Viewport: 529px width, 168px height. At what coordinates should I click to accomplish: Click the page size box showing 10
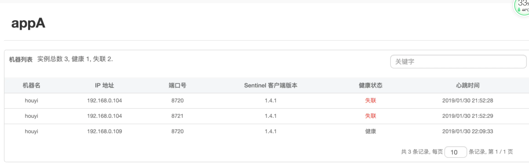coord(456,152)
